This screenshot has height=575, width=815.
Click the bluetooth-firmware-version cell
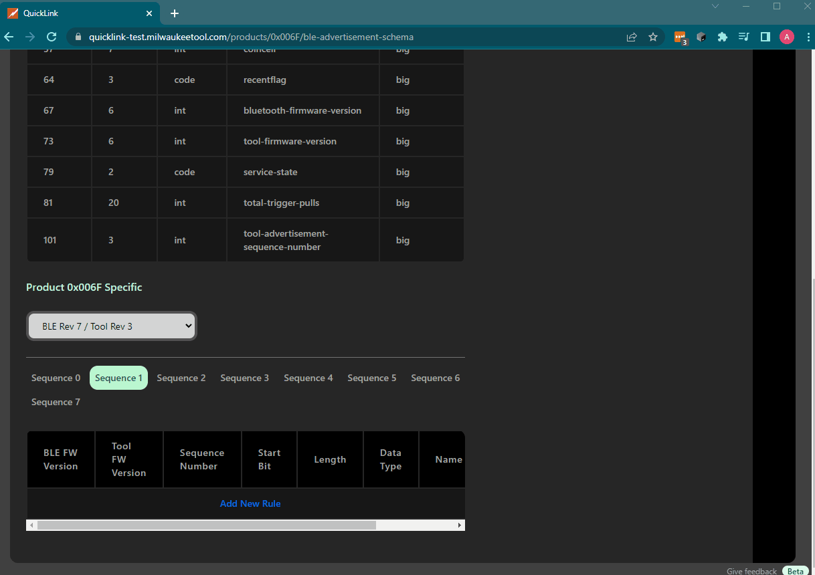tap(302, 110)
